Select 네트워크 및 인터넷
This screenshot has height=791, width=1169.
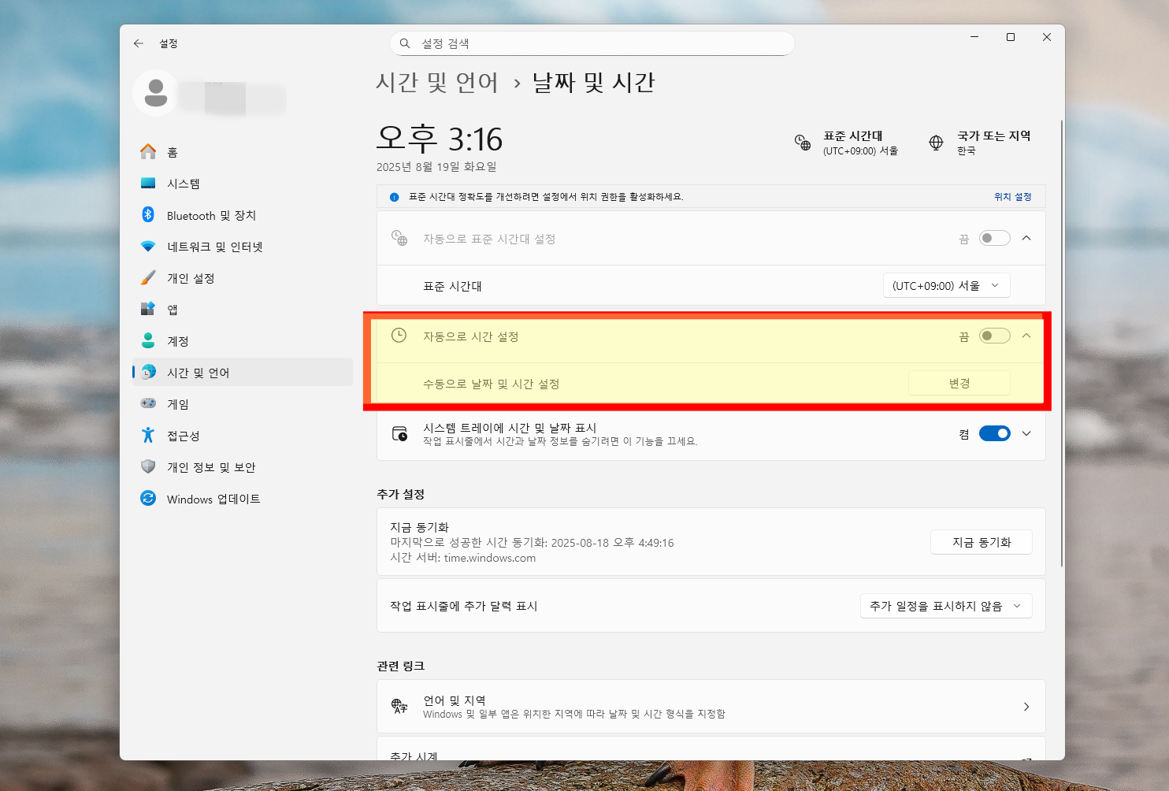tap(243, 246)
